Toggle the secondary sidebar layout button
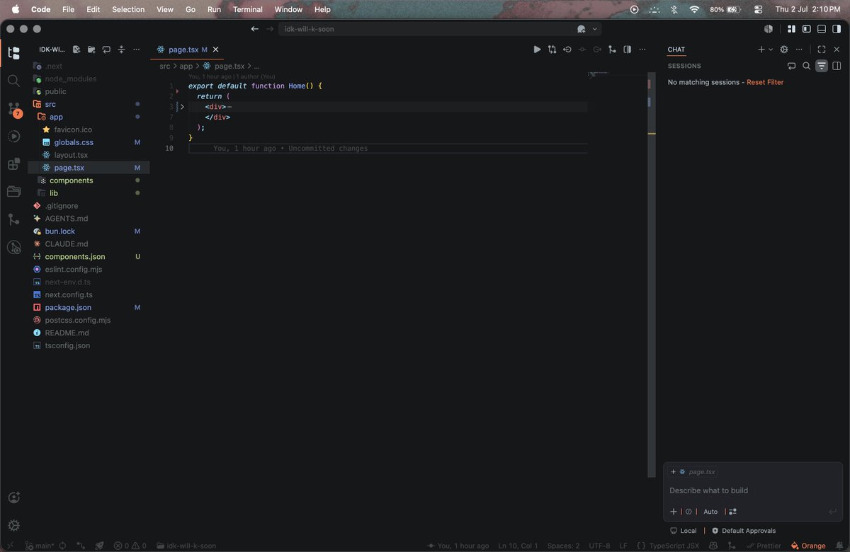Image resolution: width=850 pixels, height=552 pixels. 837,29
